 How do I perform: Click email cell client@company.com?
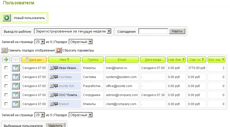coord(122,104)
